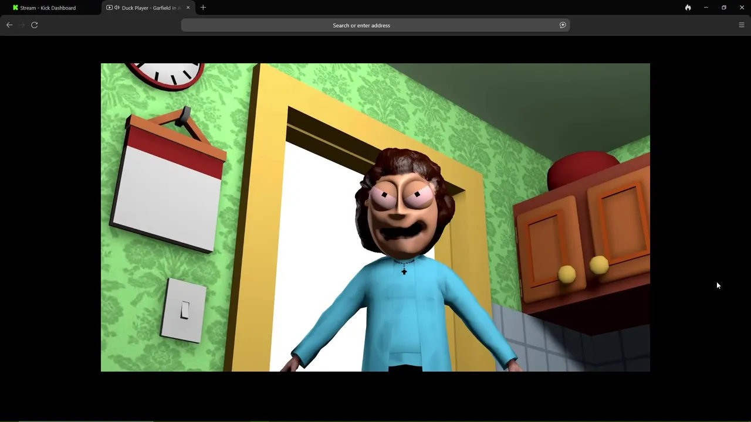The width and height of the screenshot is (751, 422).
Task: Open the browser hamburger menu
Action: pyautogui.click(x=742, y=25)
